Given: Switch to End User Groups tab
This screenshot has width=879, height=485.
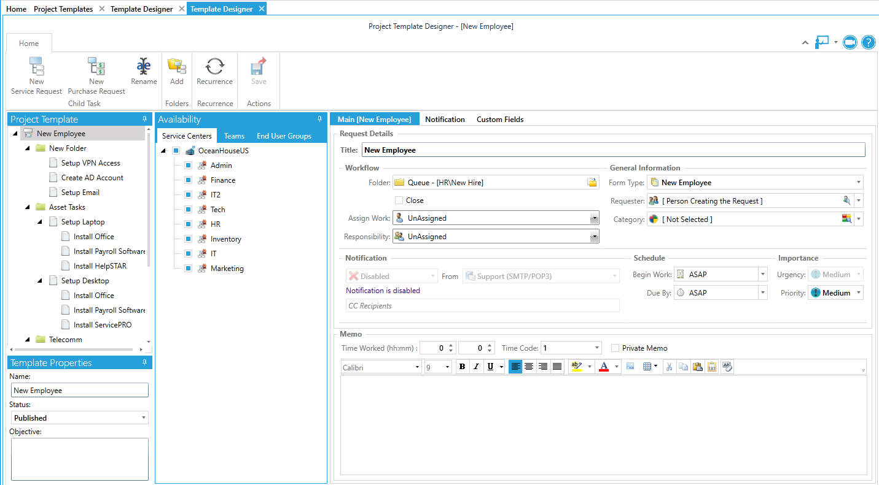Looking at the screenshot, I should pyautogui.click(x=284, y=136).
